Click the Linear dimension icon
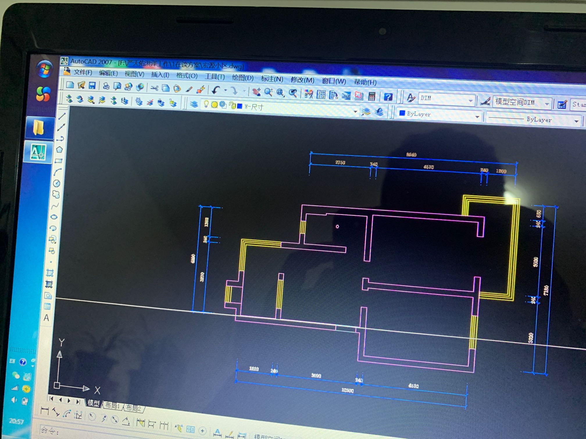 (x=44, y=411)
